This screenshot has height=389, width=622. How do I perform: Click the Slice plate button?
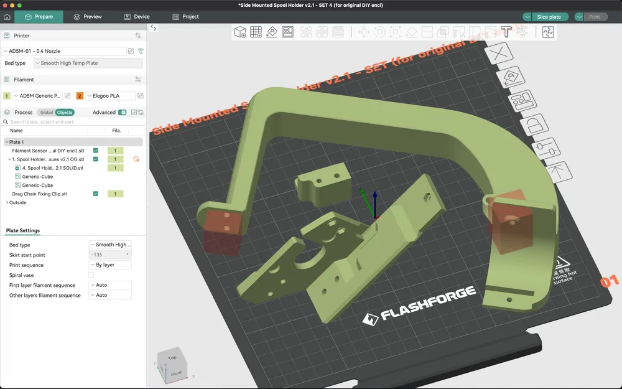pyautogui.click(x=549, y=17)
